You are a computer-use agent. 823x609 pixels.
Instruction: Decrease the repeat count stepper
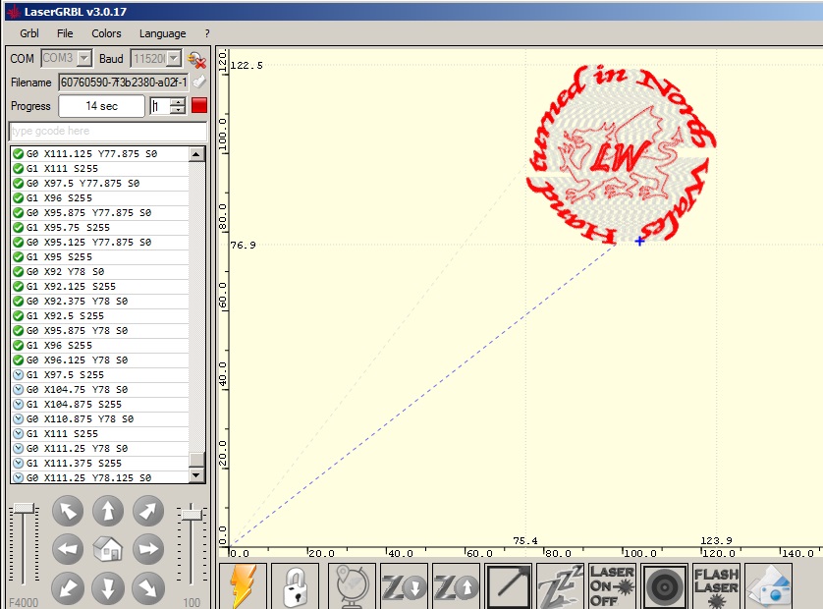pos(179,110)
